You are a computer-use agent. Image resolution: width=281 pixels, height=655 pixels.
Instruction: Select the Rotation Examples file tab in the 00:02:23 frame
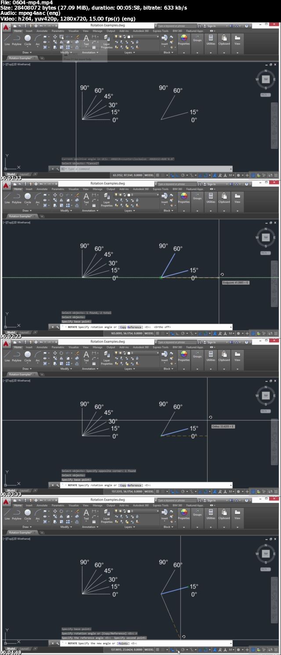[20, 216]
